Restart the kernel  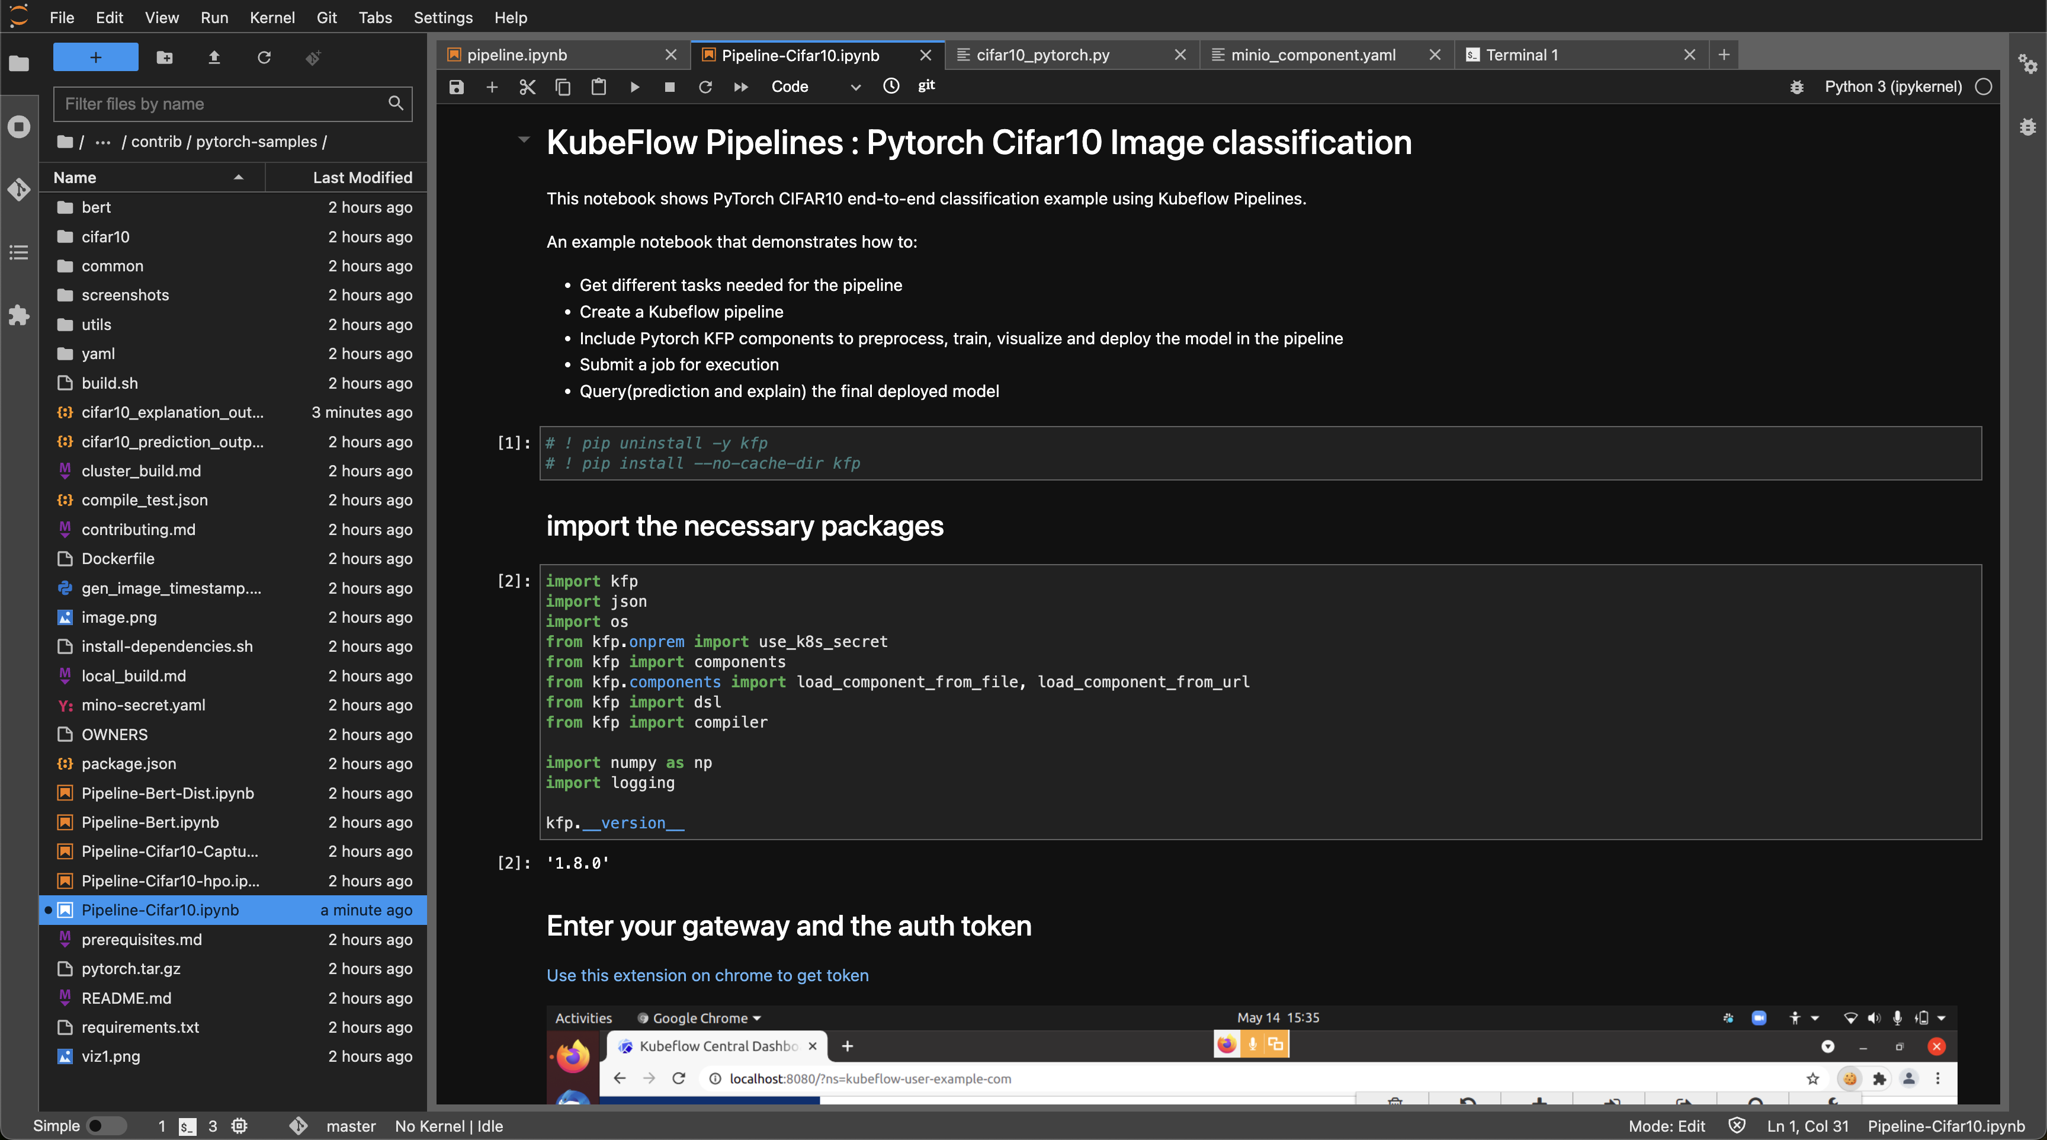(x=705, y=87)
